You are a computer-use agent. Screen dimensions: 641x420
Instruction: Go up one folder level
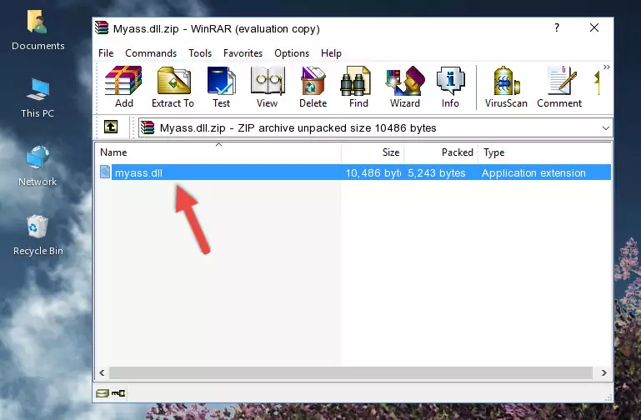[x=111, y=127]
